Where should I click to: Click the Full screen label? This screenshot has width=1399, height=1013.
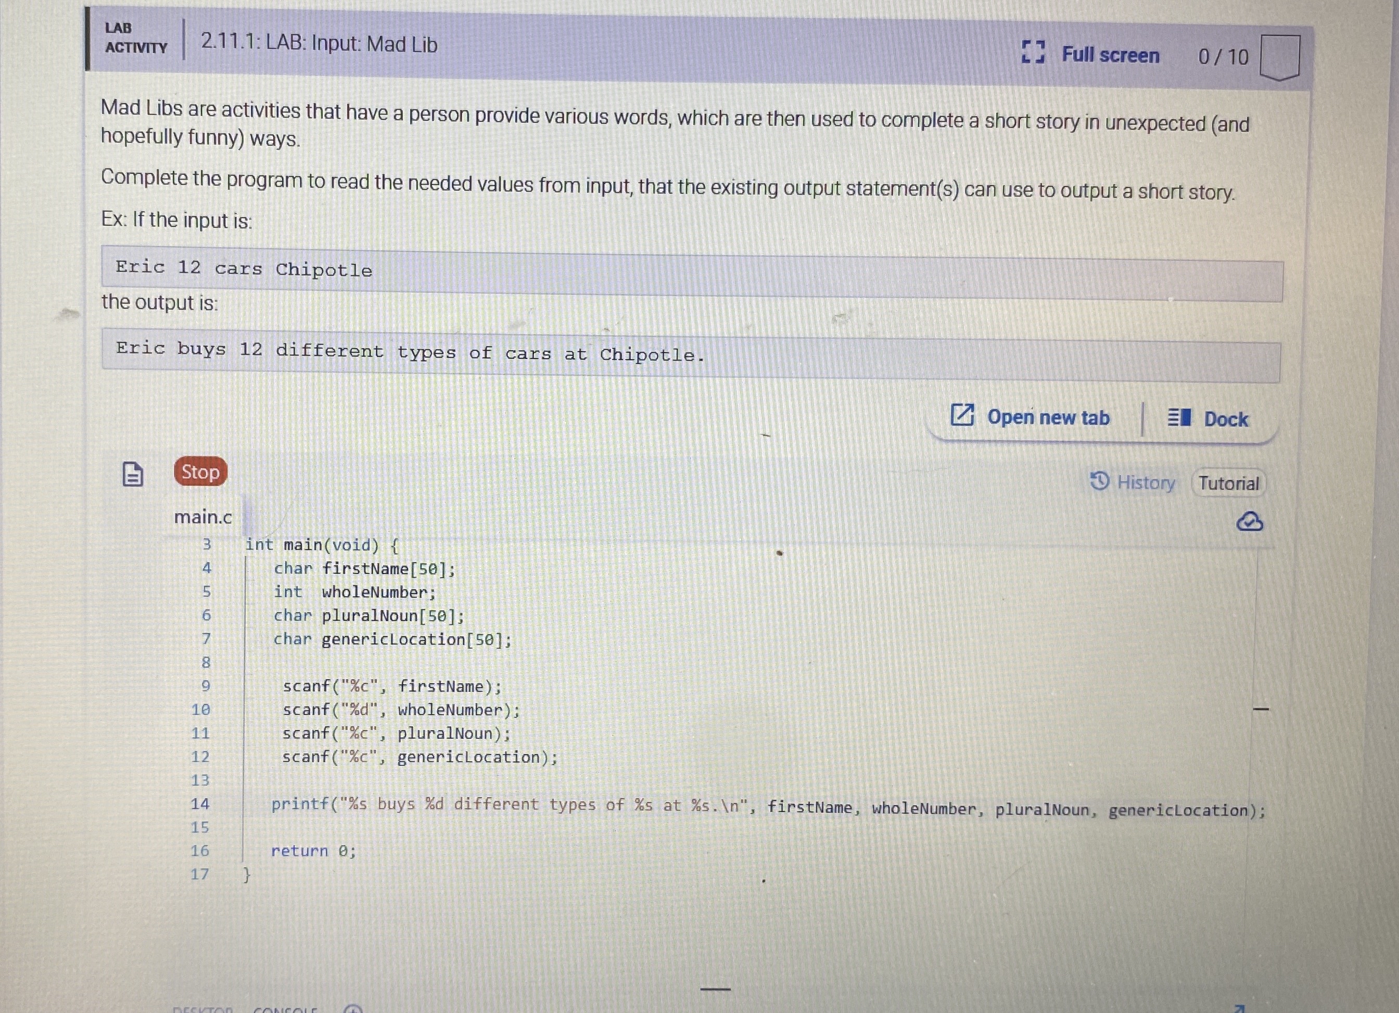pyautogui.click(x=1110, y=55)
